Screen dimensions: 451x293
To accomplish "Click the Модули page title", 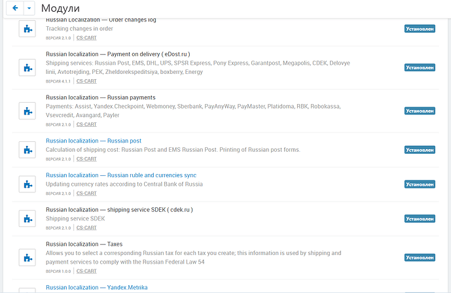I will pos(60,9).
